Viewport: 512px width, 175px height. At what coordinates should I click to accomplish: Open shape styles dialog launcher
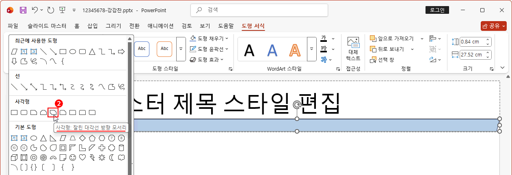(231, 69)
